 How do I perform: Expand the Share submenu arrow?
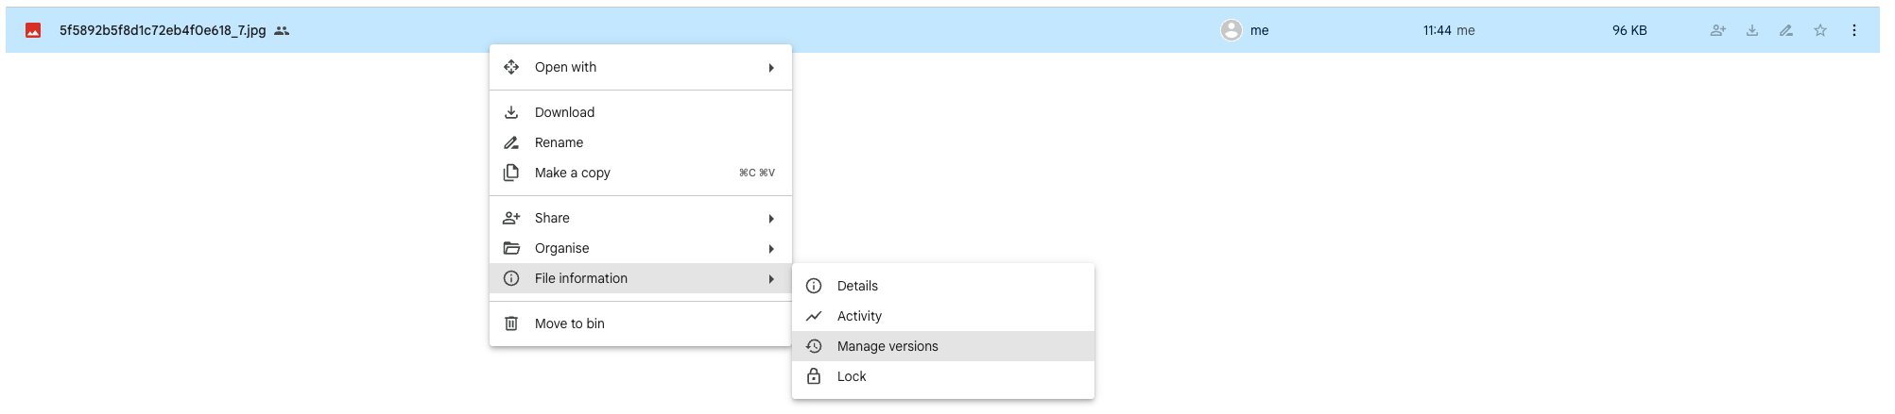click(771, 219)
